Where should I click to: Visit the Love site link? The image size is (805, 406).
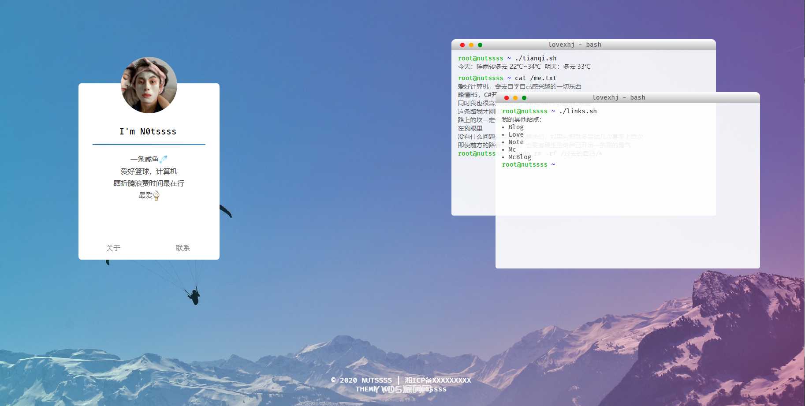[516, 134]
